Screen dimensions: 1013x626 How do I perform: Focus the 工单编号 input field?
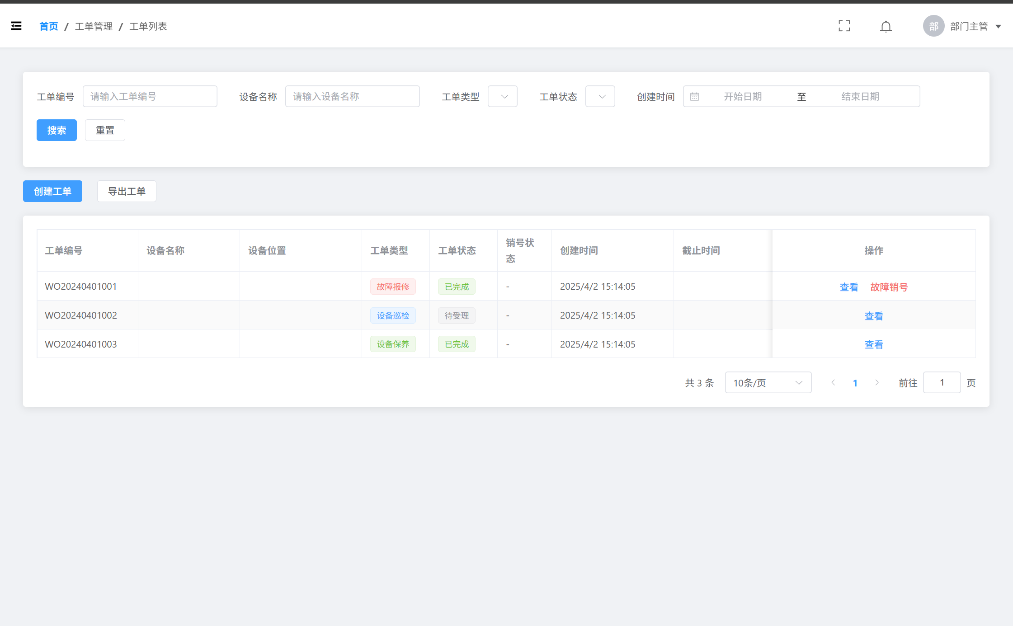[x=150, y=96]
